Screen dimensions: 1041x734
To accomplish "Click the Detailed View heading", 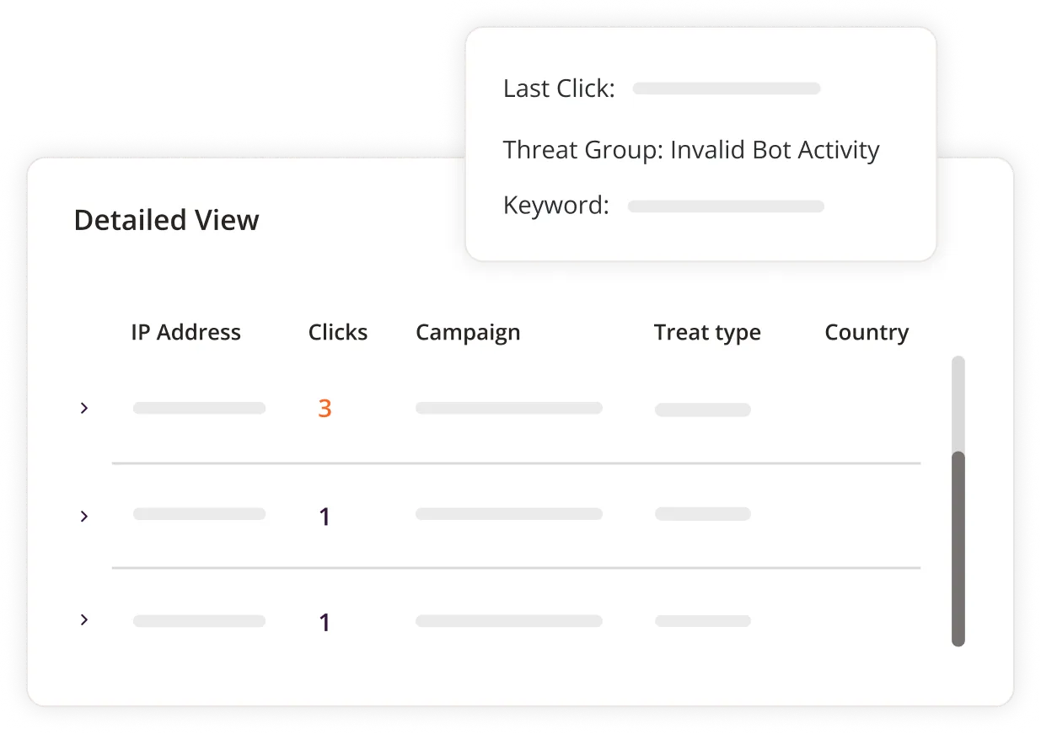I will click(x=167, y=221).
